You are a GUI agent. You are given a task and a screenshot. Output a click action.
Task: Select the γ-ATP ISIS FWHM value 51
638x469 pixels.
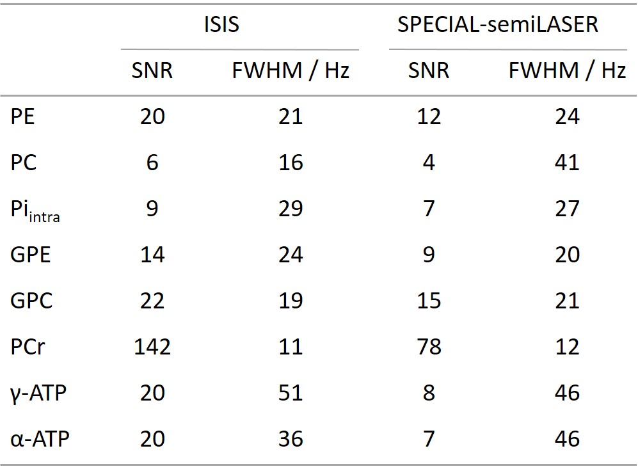point(291,393)
